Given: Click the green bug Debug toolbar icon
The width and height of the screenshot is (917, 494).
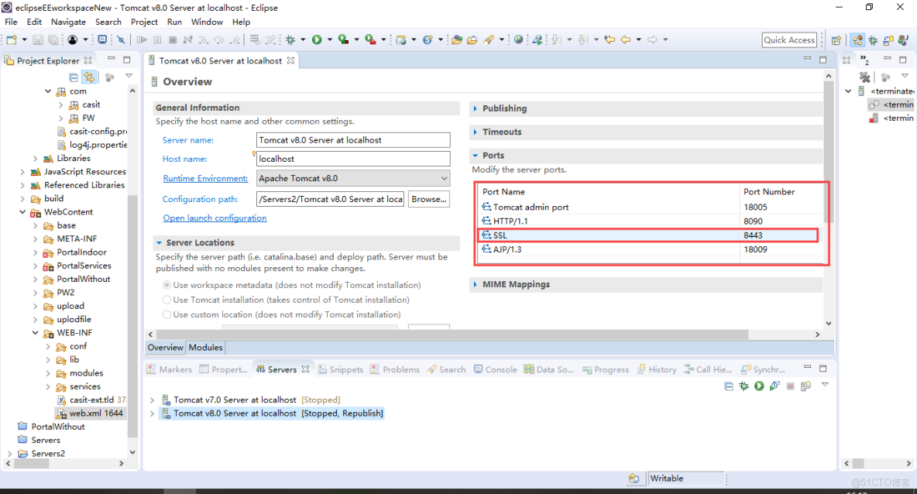Looking at the screenshot, I should point(290,39).
